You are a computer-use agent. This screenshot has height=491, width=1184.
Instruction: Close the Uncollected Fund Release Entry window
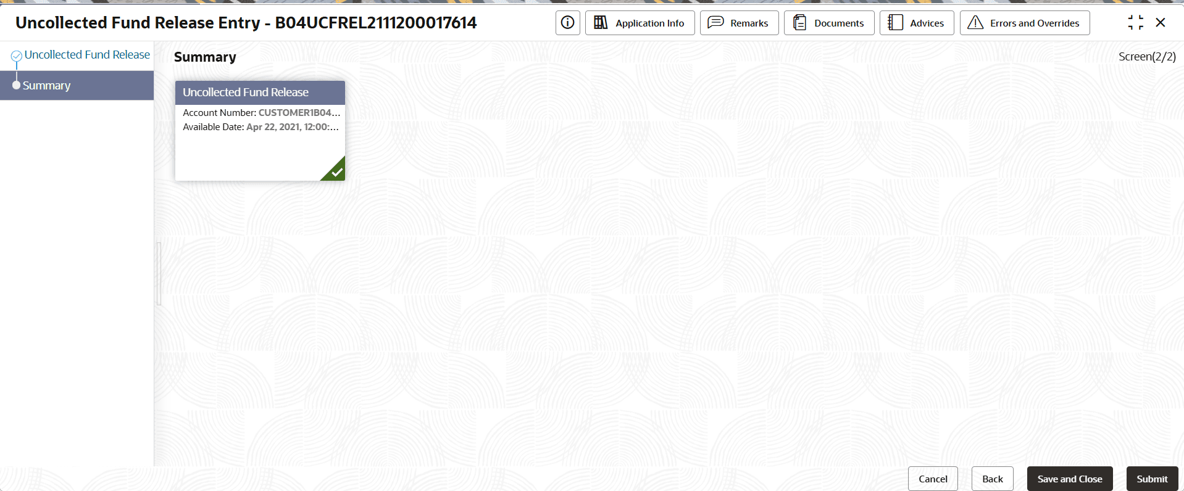(x=1161, y=23)
